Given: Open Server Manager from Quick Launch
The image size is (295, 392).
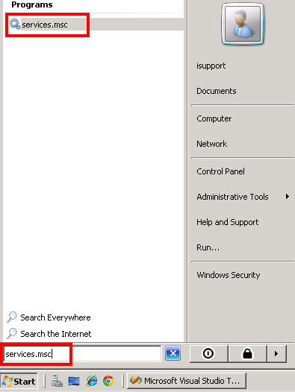Looking at the screenshot, I should [57, 381].
